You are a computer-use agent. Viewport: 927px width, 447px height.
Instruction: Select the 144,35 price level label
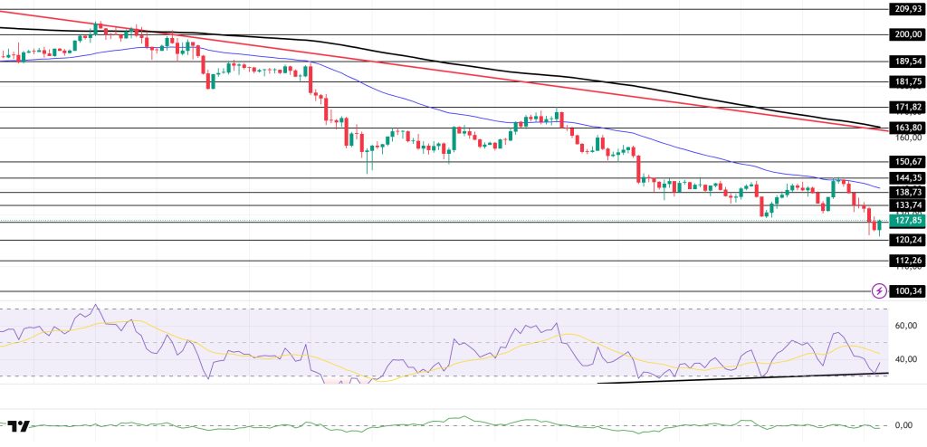point(906,178)
